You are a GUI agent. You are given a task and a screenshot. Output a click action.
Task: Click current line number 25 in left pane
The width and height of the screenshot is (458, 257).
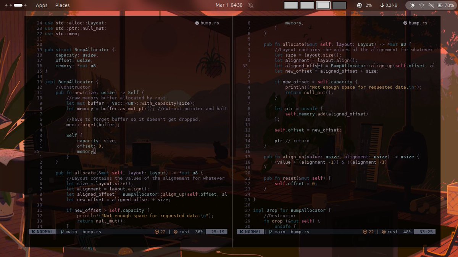tap(37, 151)
